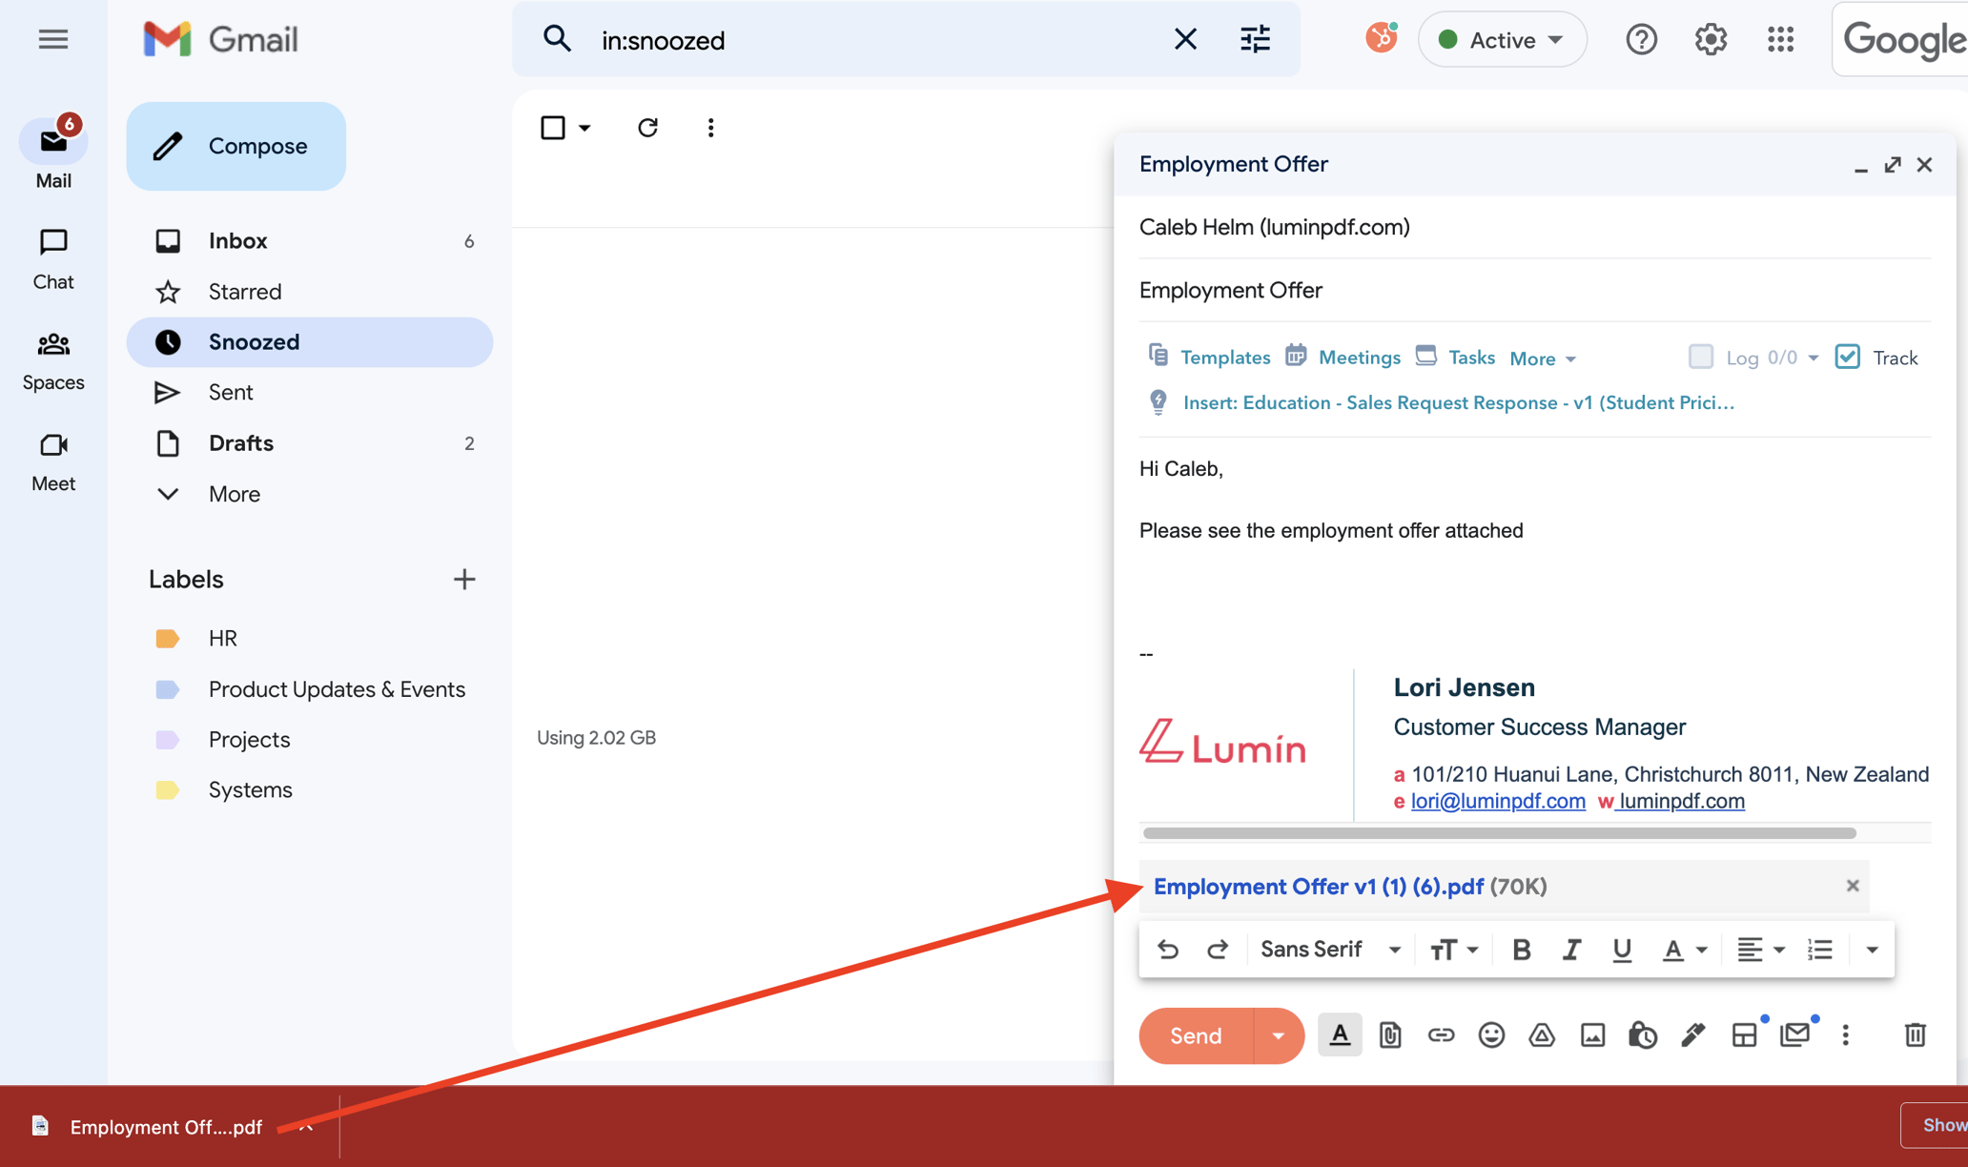Send the Employment Offer email
Image resolution: width=1968 pixels, height=1167 pixels.
pyautogui.click(x=1196, y=1035)
